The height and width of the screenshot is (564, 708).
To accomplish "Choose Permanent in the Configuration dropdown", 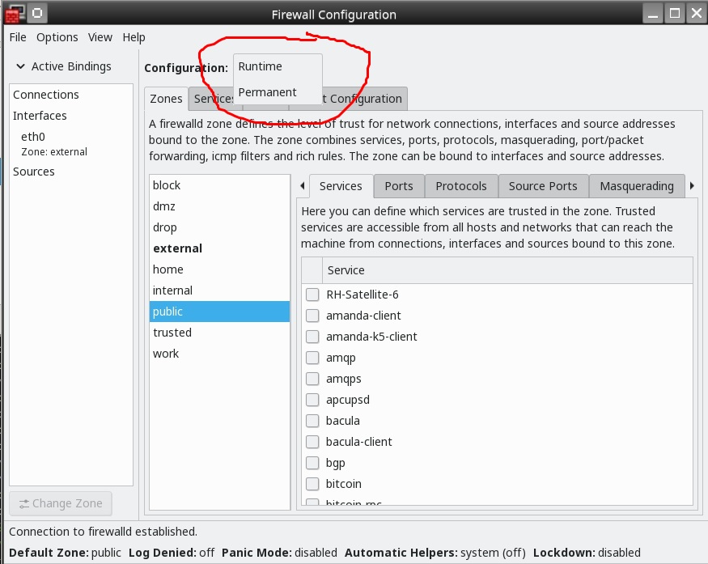I will click(267, 92).
